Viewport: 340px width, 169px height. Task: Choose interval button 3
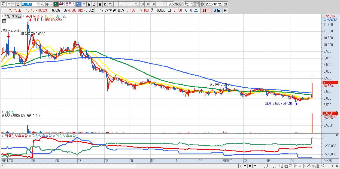pos(121,4)
